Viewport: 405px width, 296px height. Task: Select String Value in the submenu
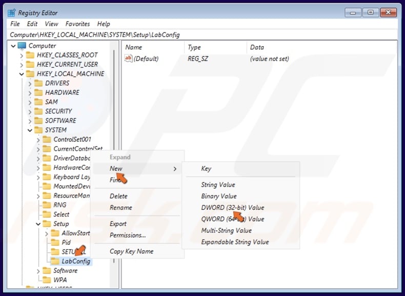tap(241, 185)
